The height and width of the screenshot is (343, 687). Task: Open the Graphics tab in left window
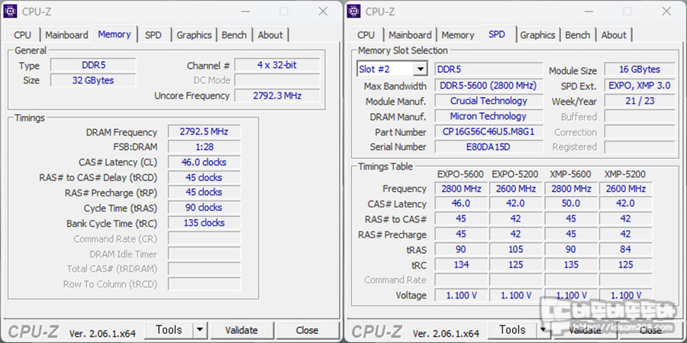[x=194, y=35]
